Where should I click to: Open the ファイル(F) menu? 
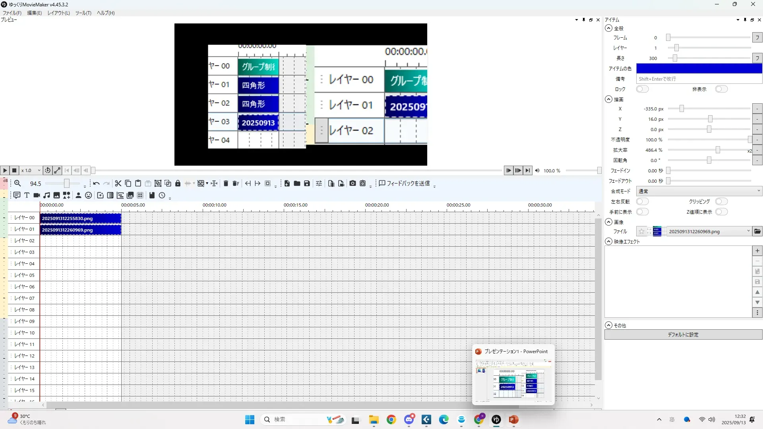[x=12, y=13]
